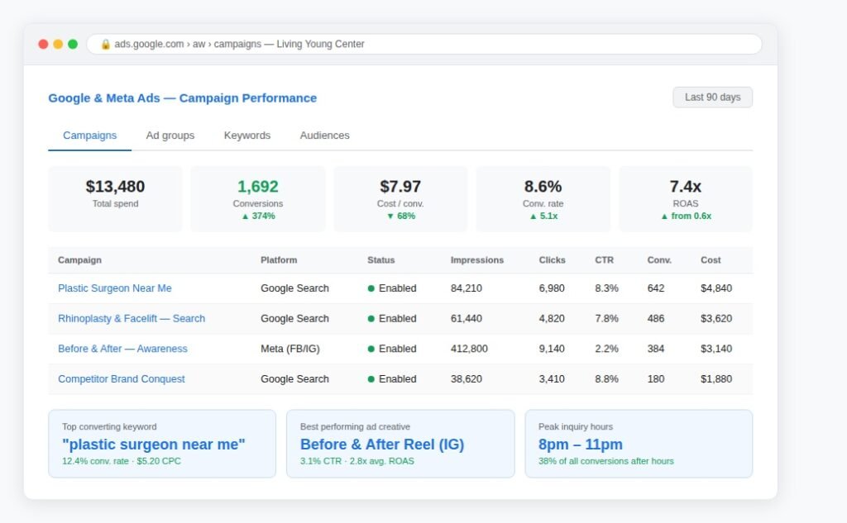
Task: Switch to the Ad groups tab
Action: pyautogui.click(x=170, y=136)
